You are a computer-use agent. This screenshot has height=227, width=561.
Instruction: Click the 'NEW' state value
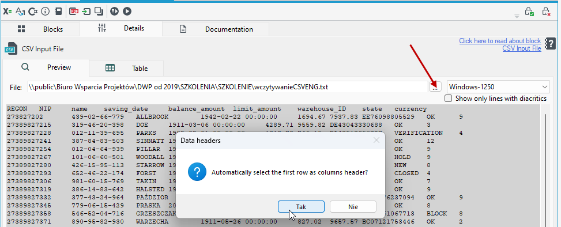click(x=400, y=165)
